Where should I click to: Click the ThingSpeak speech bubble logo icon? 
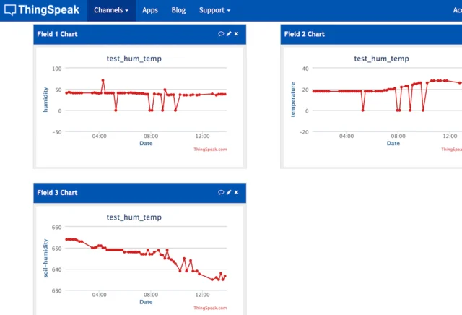coord(10,10)
